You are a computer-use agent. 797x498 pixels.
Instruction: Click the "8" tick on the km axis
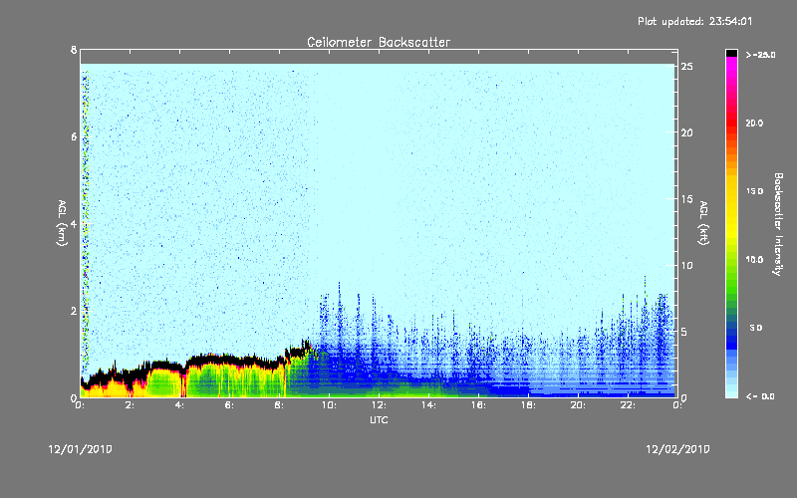coord(74,50)
